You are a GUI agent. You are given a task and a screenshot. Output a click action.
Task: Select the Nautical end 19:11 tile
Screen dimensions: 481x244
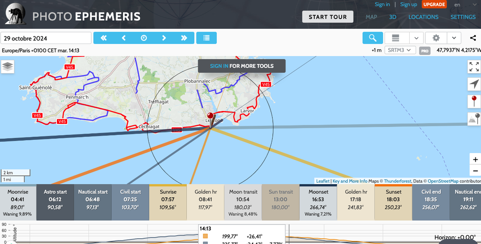[x=466, y=202]
